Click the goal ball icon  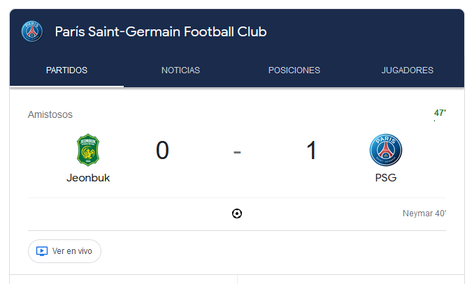tap(237, 214)
